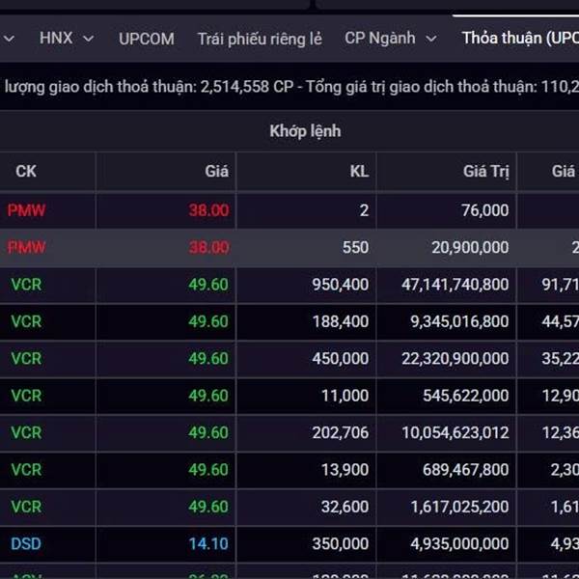The width and height of the screenshot is (579, 579).
Task: Select VCR row with volume 202,706
Action: coord(289,432)
